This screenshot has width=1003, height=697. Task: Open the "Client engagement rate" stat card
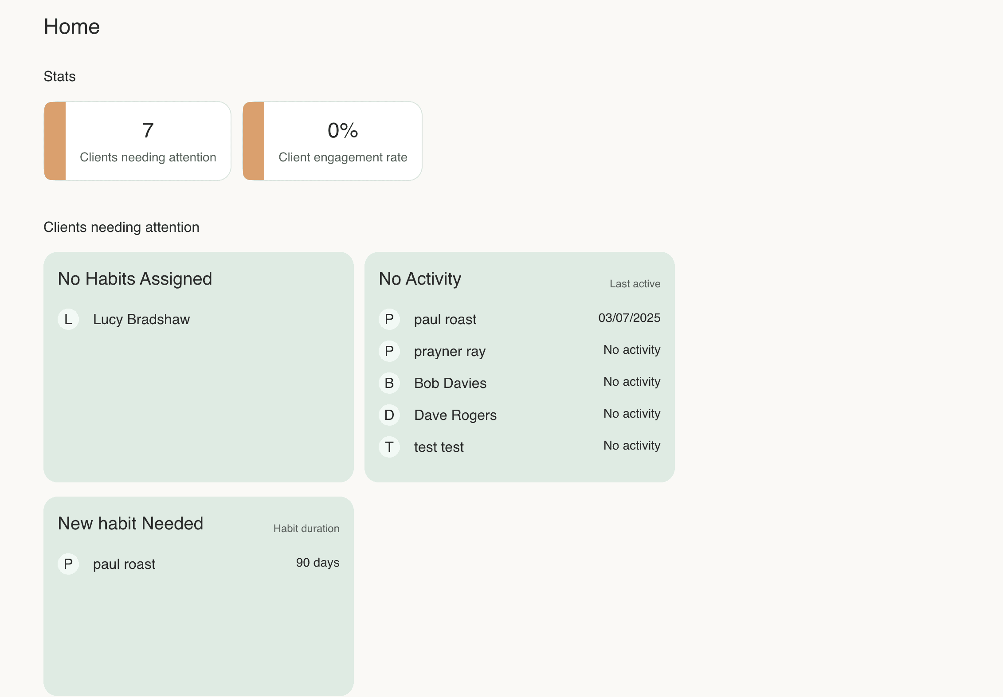(x=343, y=141)
